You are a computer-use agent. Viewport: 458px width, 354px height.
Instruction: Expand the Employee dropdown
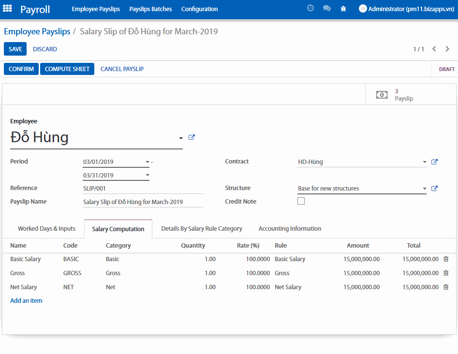181,138
